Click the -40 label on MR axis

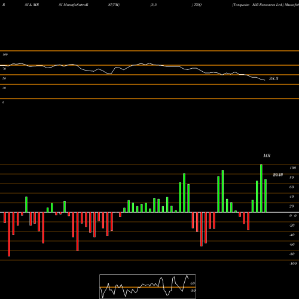pyautogui.click(x=292, y=235)
